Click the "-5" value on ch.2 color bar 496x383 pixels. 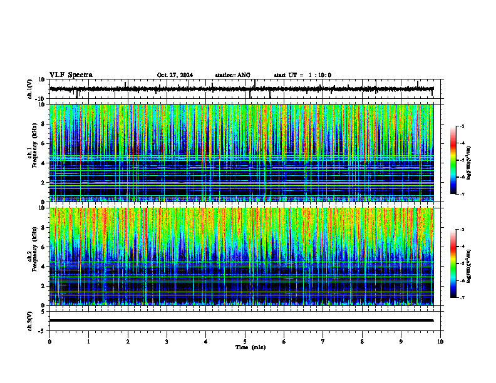pyautogui.click(x=462, y=263)
